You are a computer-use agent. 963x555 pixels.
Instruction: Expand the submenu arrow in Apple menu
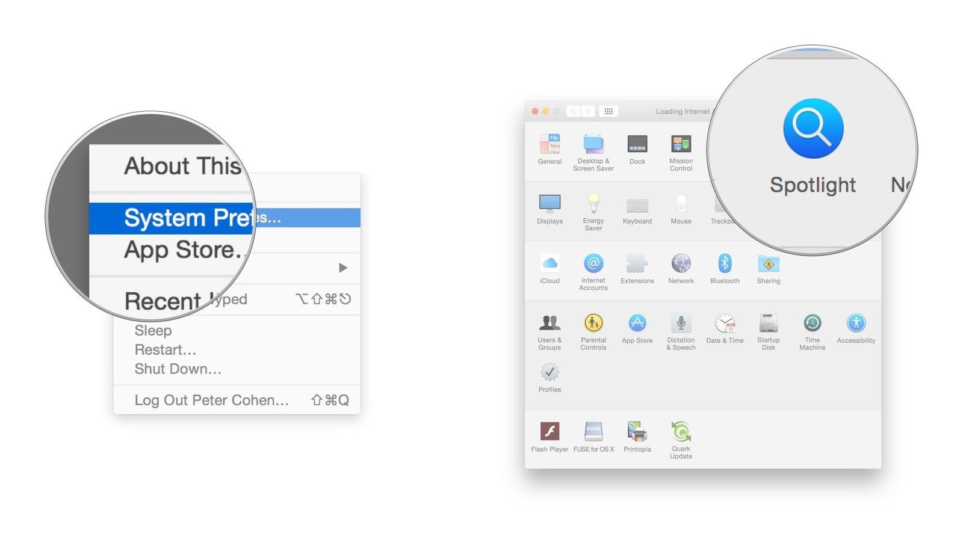pos(342,268)
